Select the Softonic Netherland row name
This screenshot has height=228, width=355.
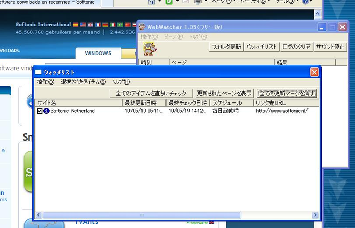coord(73,111)
